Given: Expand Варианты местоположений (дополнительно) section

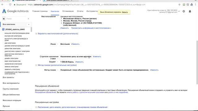Looking at the screenshot, I should [x=36, y=34].
